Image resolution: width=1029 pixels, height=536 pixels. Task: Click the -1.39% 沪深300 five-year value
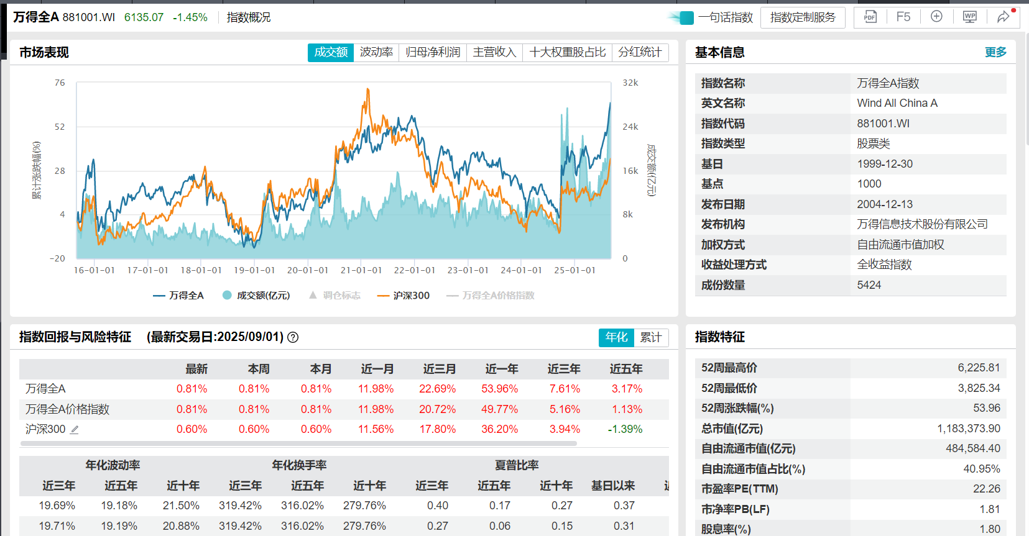tap(625, 429)
